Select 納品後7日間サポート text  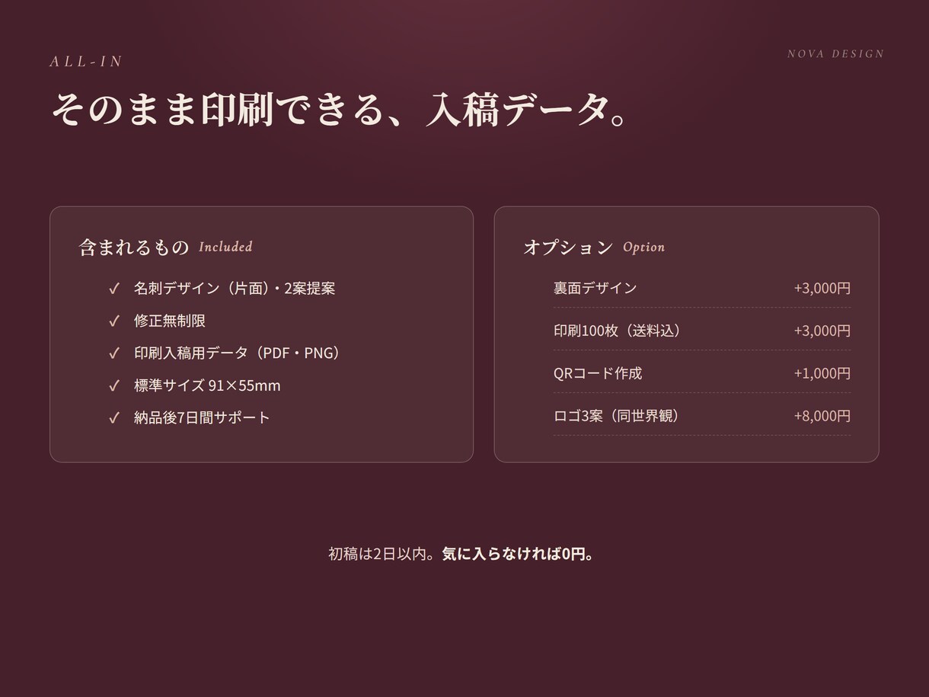tap(202, 417)
